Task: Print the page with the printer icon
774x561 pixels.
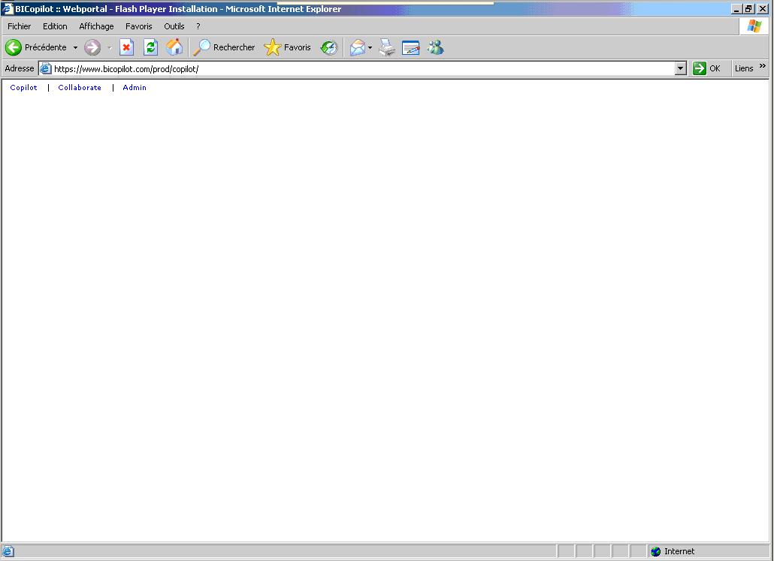Action: pyautogui.click(x=386, y=47)
